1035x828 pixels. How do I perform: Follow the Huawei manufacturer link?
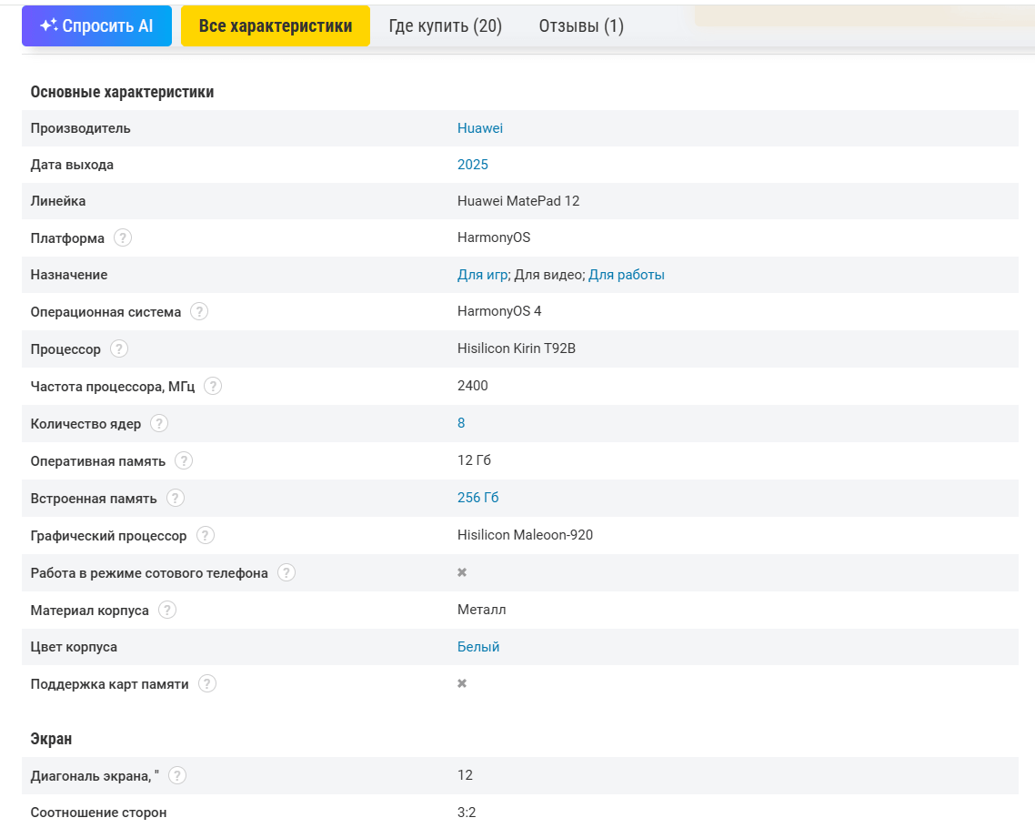479,128
